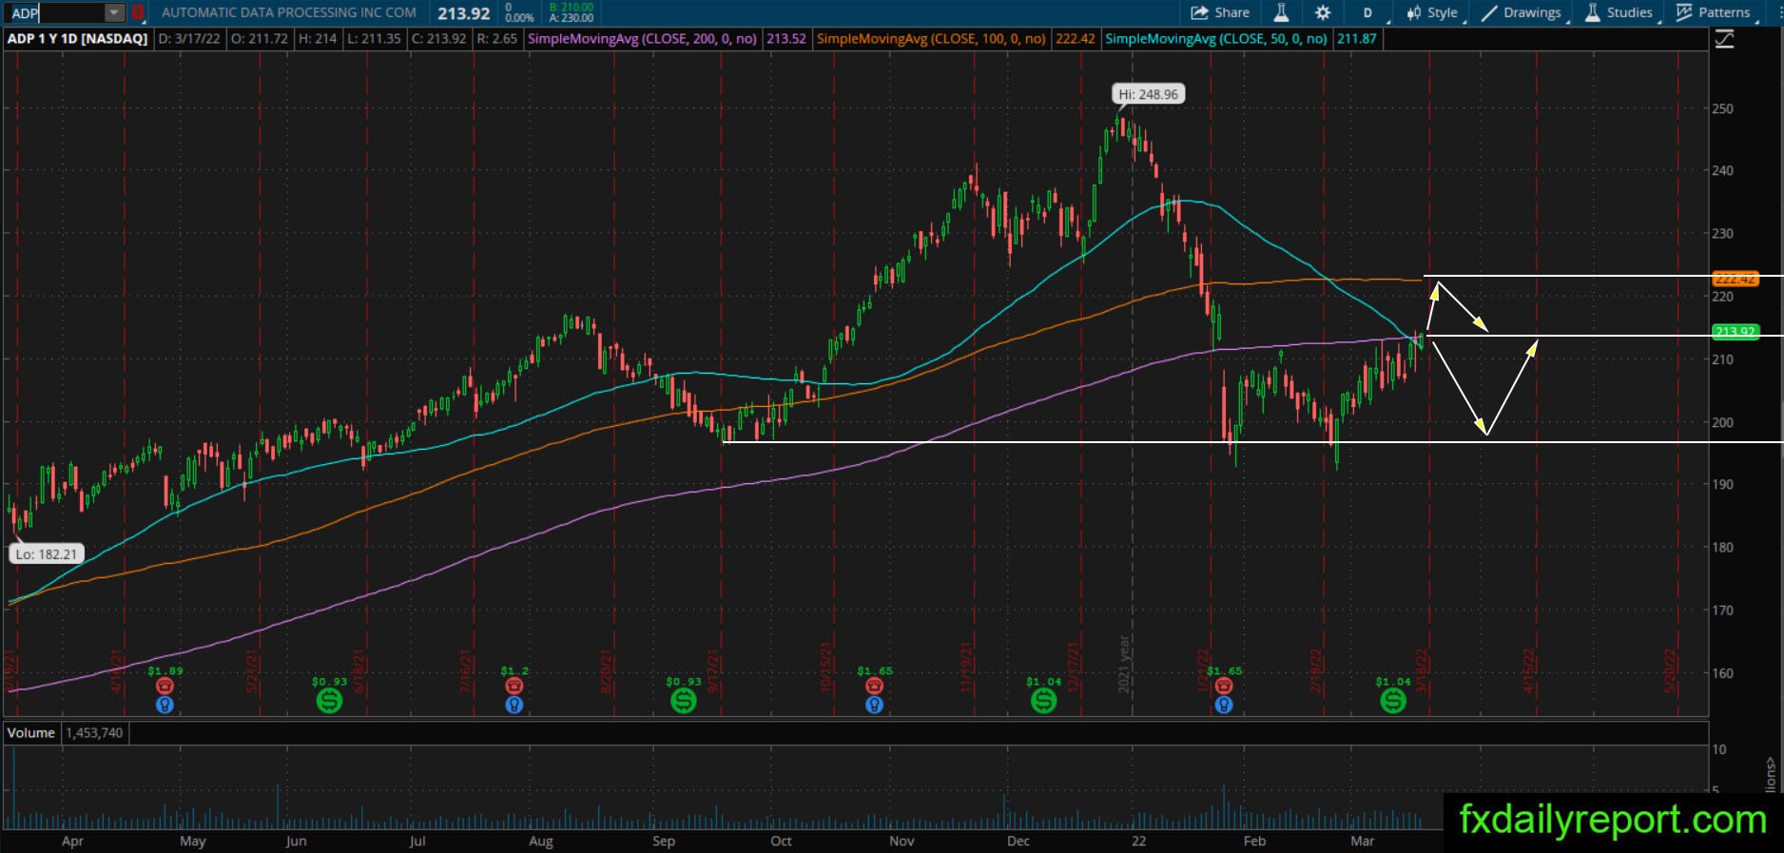1784x853 pixels.
Task: Open the Studies menu
Action: pos(1619,12)
